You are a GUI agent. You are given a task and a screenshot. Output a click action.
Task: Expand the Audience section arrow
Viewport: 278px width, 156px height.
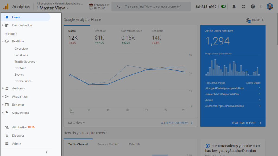pos(3,88)
